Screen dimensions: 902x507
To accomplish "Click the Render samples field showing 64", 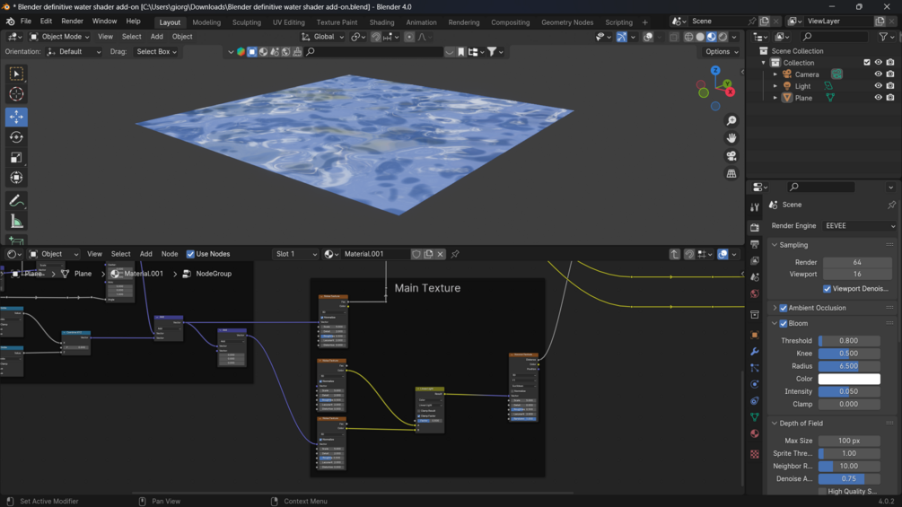I will pyautogui.click(x=857, y=262).
